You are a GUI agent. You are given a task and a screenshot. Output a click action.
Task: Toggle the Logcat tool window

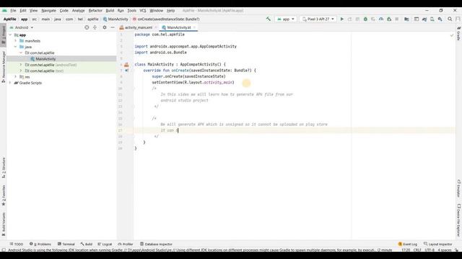pyautogui.click(x=105, y=244)
